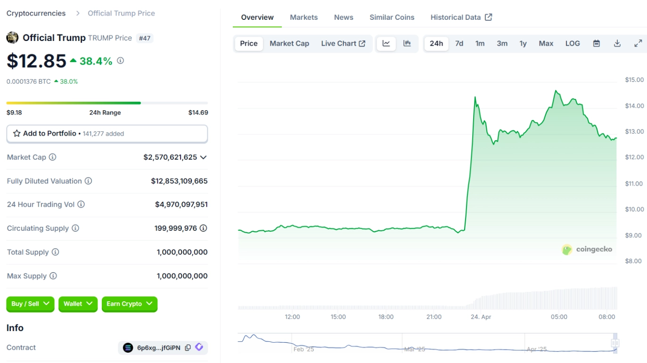Screen dimensions: 647x363
Task: Select the 1y time range
Action: pos(523,43)
